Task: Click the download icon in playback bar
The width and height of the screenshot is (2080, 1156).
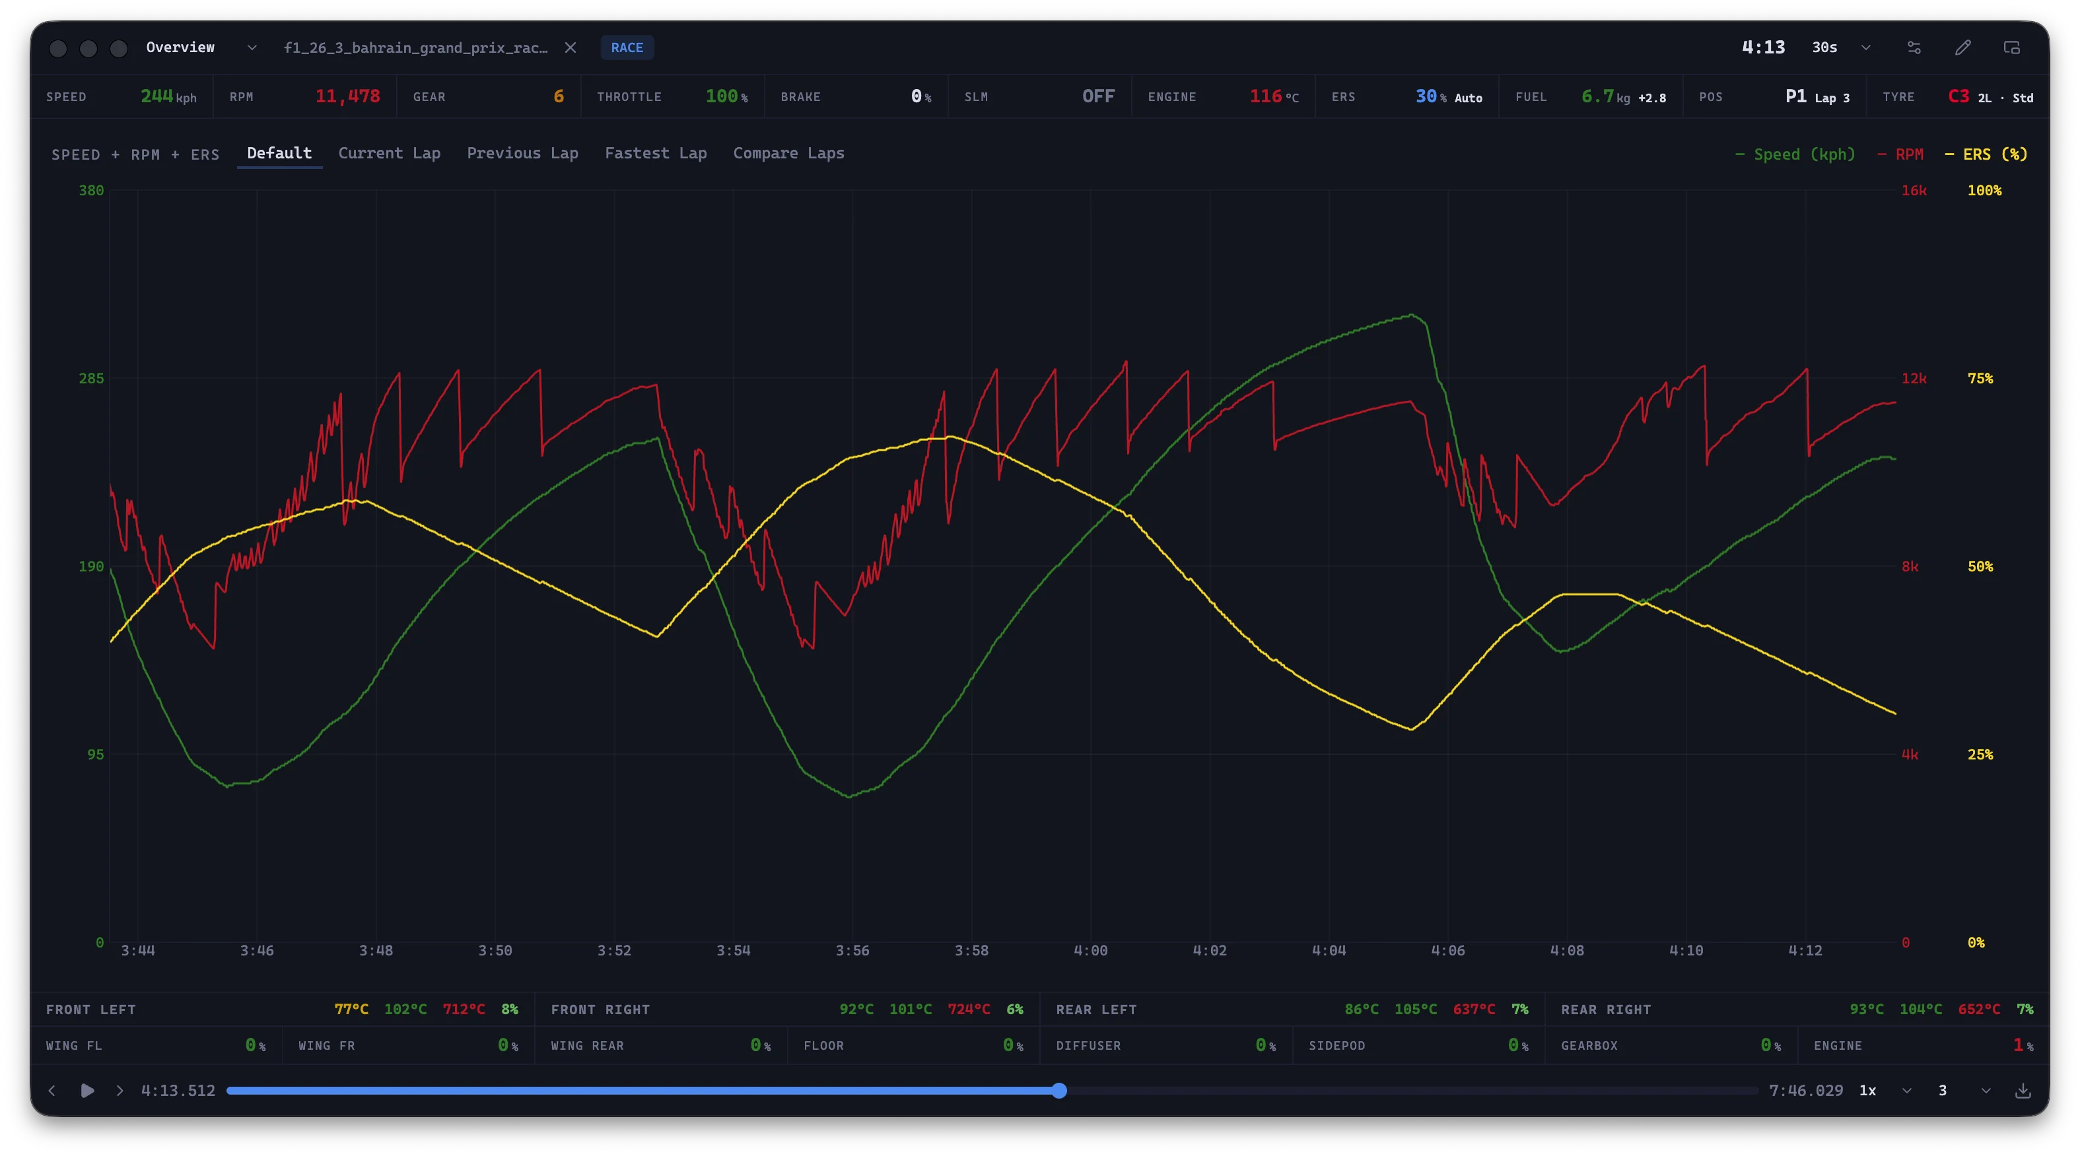Action: tap(2023, 1091)
